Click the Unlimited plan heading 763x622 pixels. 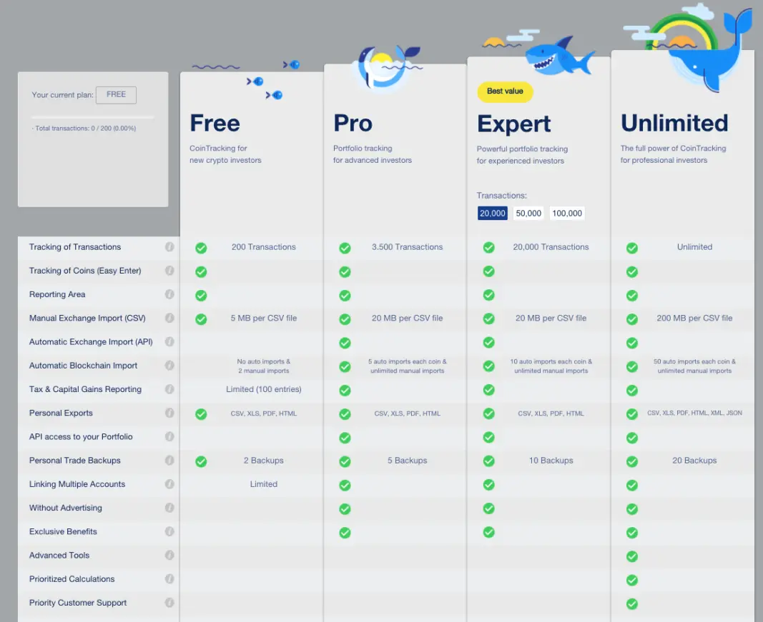(674, 123)
